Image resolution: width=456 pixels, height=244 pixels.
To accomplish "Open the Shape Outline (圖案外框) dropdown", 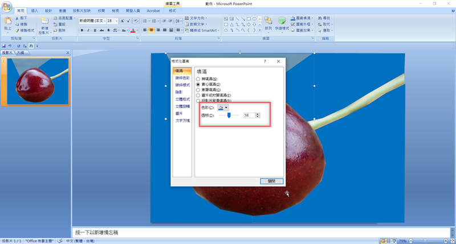I will pos(302,24).
